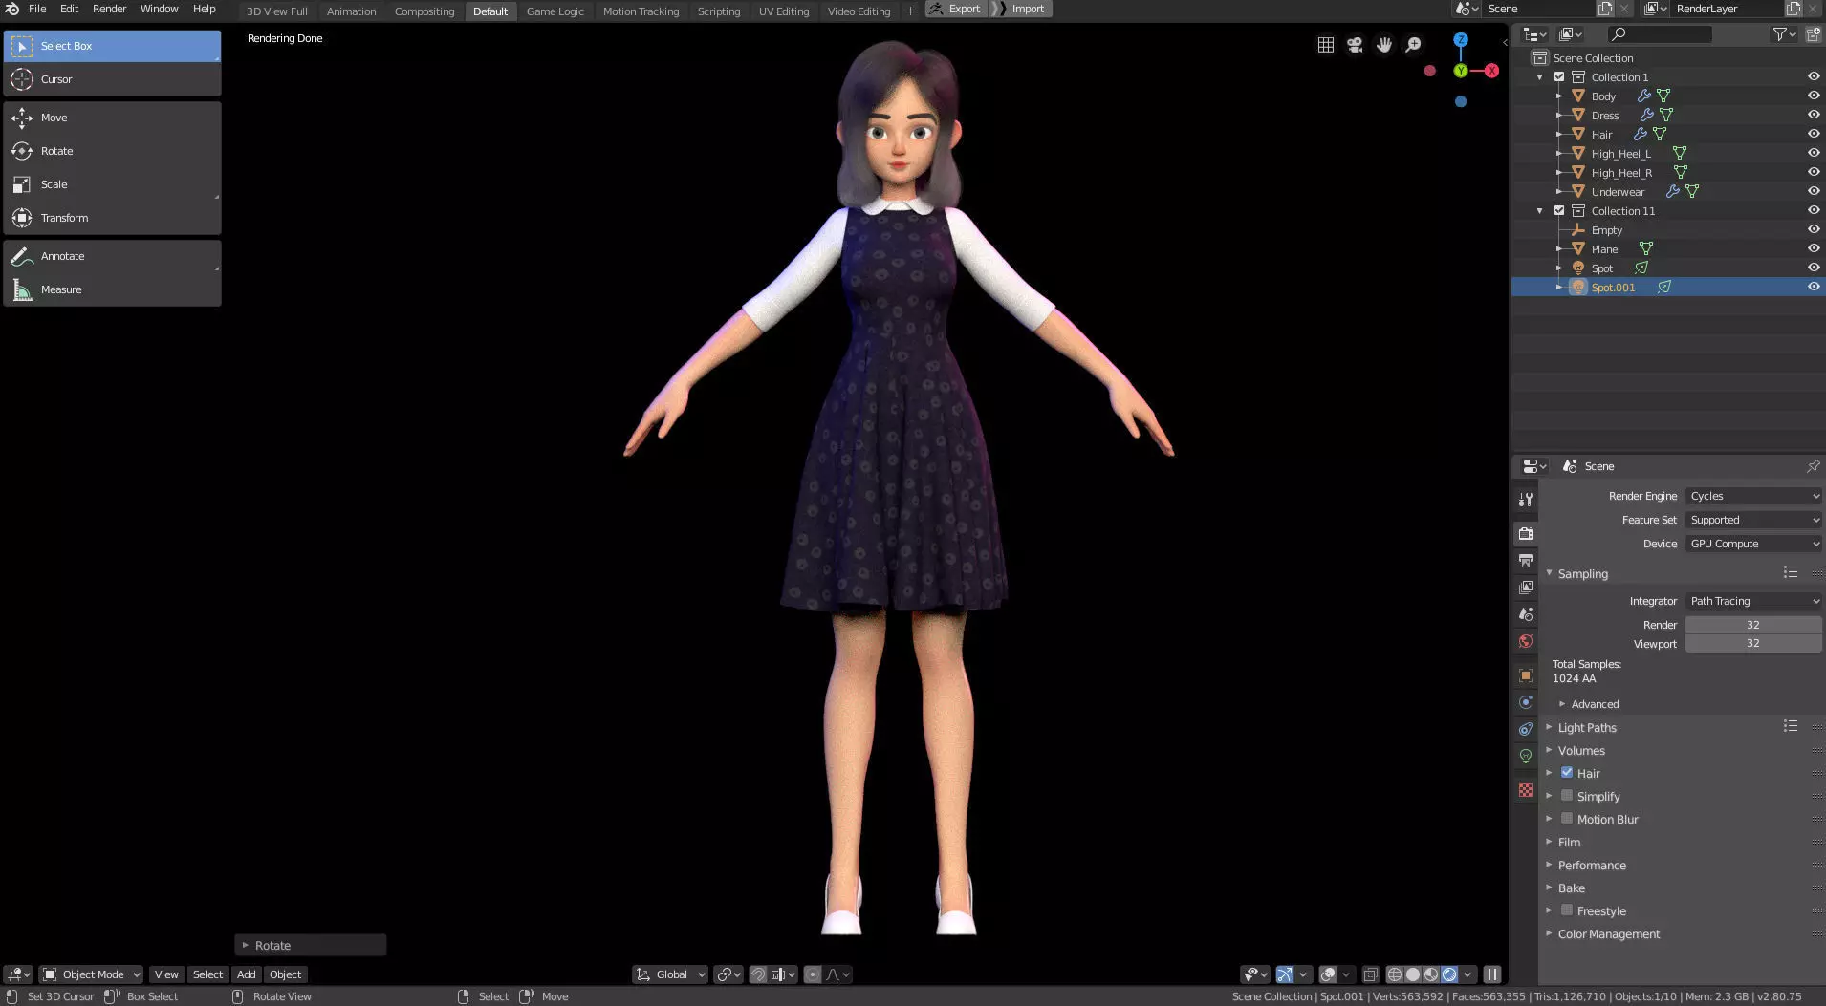
Task: Open the Global transform orientation dropdown
Action: (x=670, y=974)
